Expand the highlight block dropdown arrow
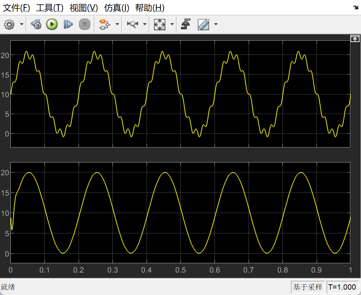The height and width of the screenshot is (295, 361). pyautogui.click(x=117, y=24)
